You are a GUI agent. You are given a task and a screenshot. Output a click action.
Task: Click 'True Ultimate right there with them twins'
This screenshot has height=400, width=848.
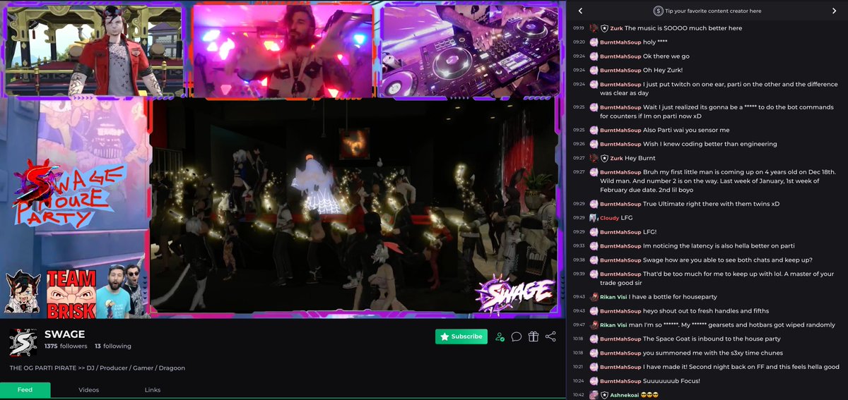coord(712,204)
